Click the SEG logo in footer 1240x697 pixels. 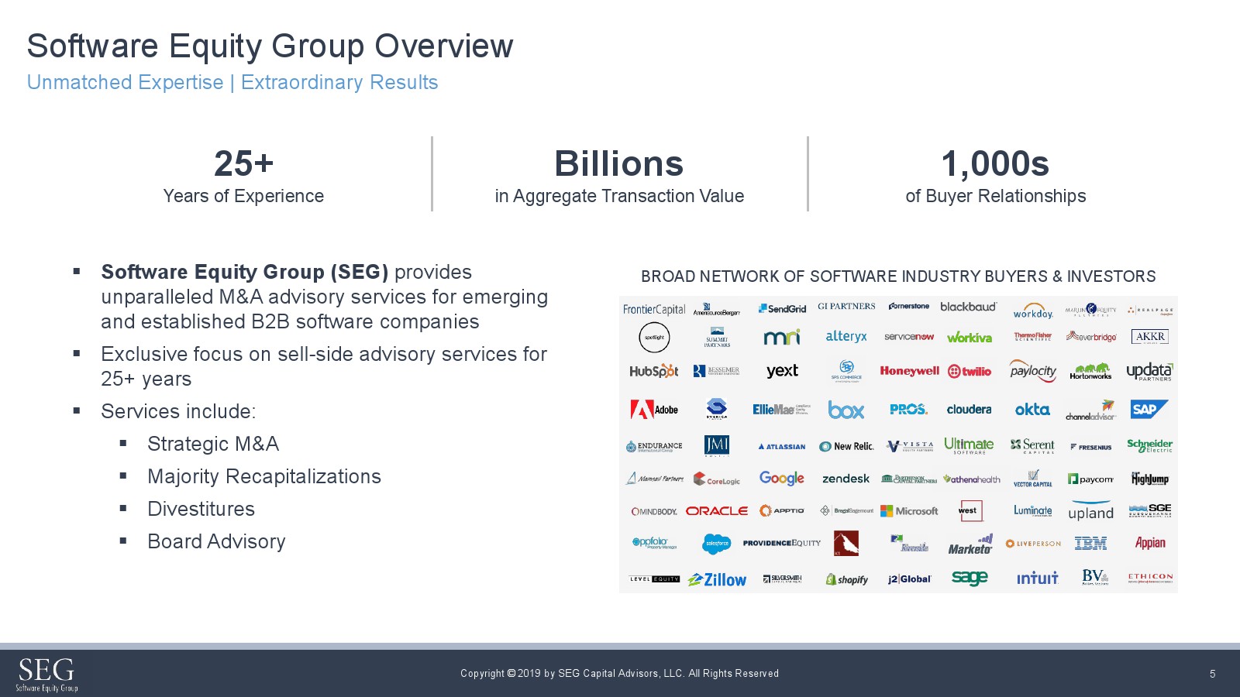tap(46, 674)
